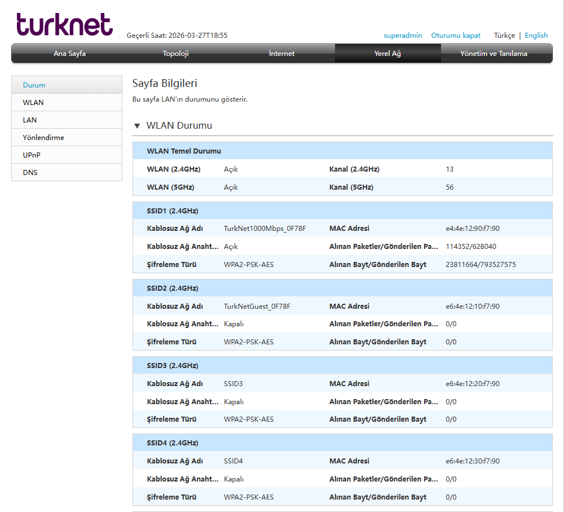The width and height of the screenshot is (564, 512).
Task: Open DNS in the sidebar
Action: tap(67, 172)
